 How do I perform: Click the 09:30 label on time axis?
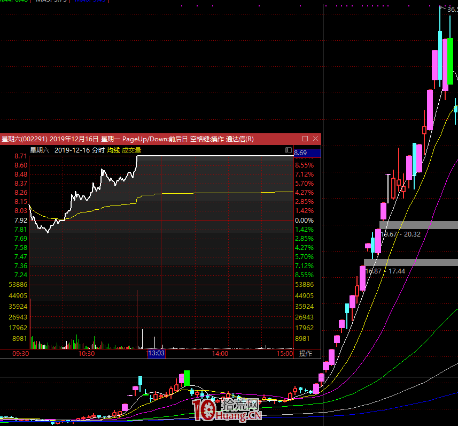[21, 354]
